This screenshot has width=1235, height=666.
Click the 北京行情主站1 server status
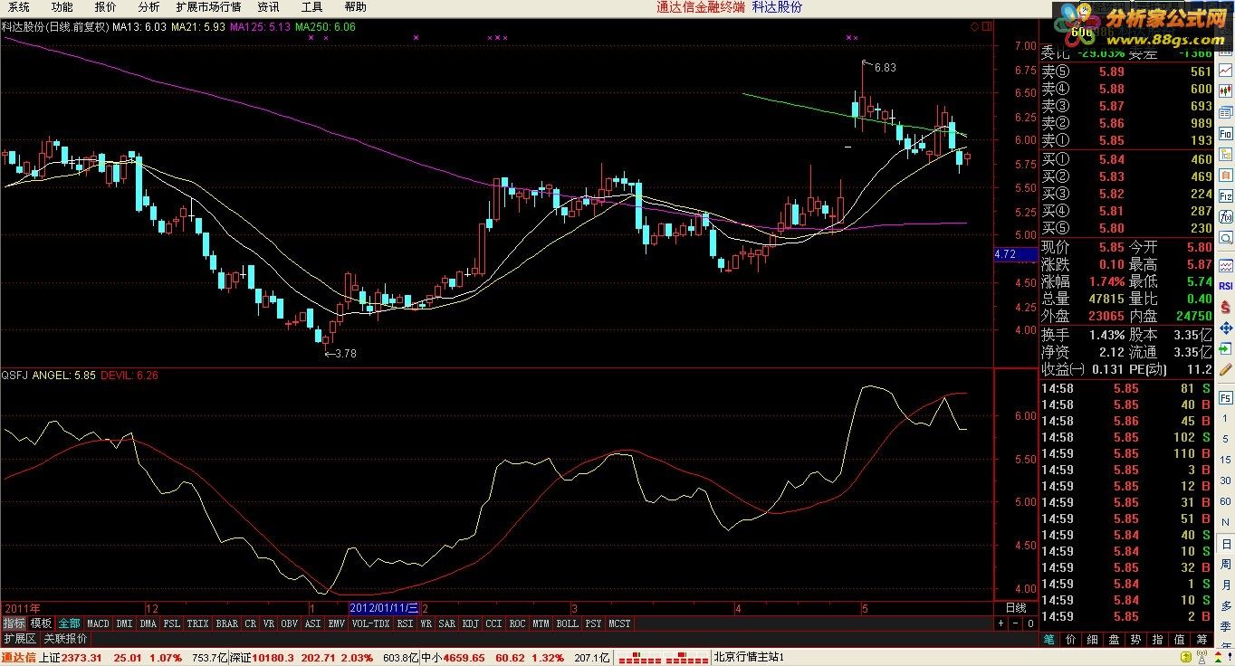pos(749,657)
